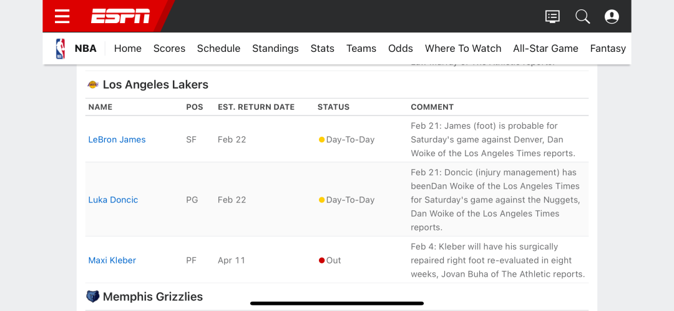Open the scores ticker icon in header

552,17
